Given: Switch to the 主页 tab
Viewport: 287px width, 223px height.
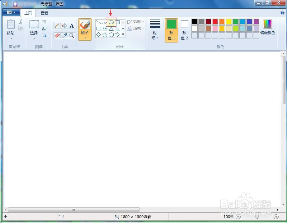Looking at the screenshot, I should pyautogui.click(x=28, y=13).
